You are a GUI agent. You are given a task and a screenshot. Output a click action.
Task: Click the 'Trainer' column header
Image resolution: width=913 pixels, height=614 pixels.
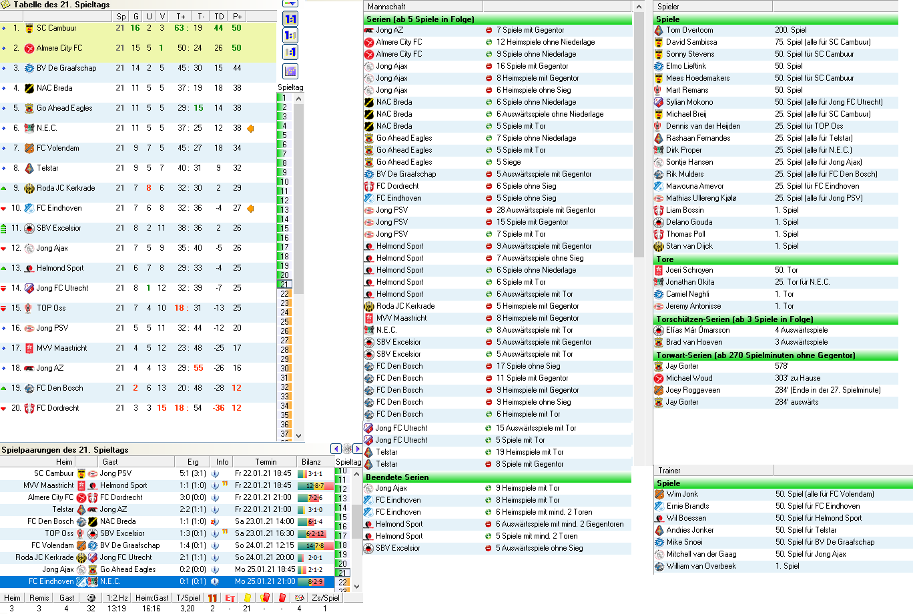click(x=713, y=470)
